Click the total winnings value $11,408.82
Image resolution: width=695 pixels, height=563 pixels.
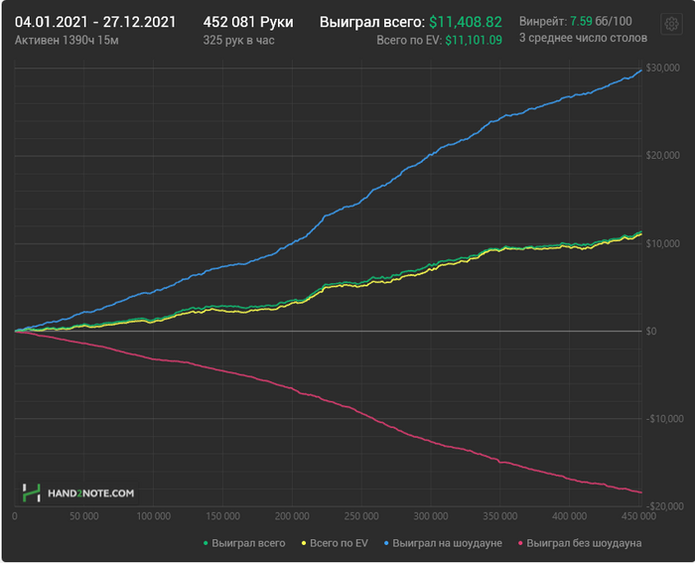point(466,22)
